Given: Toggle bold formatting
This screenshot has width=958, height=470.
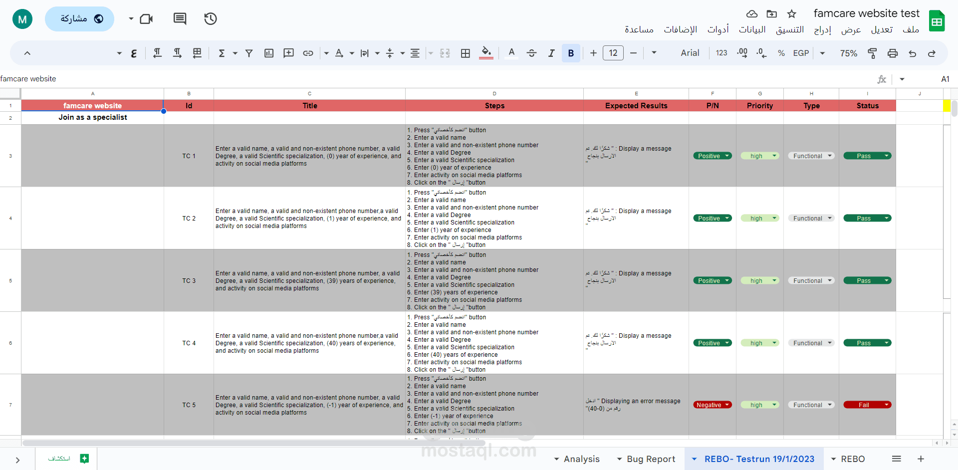Looking at the screenshot, I should pos(571,53).
